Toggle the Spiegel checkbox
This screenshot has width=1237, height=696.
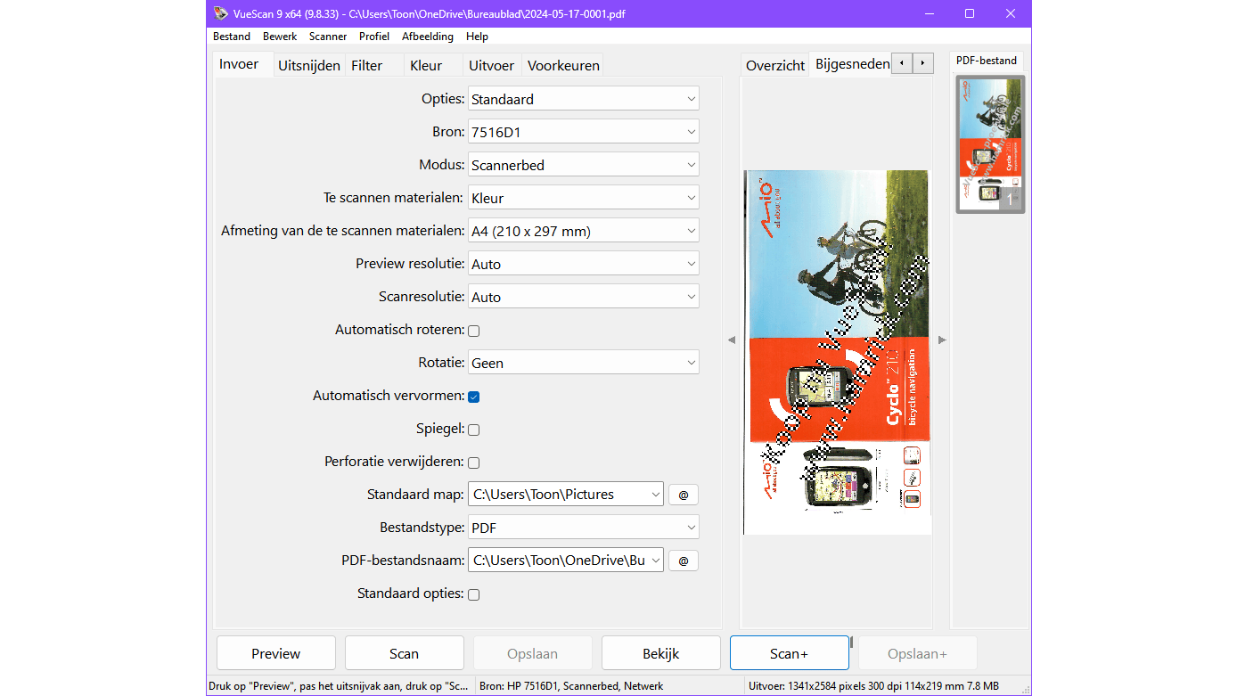(474, 430)
